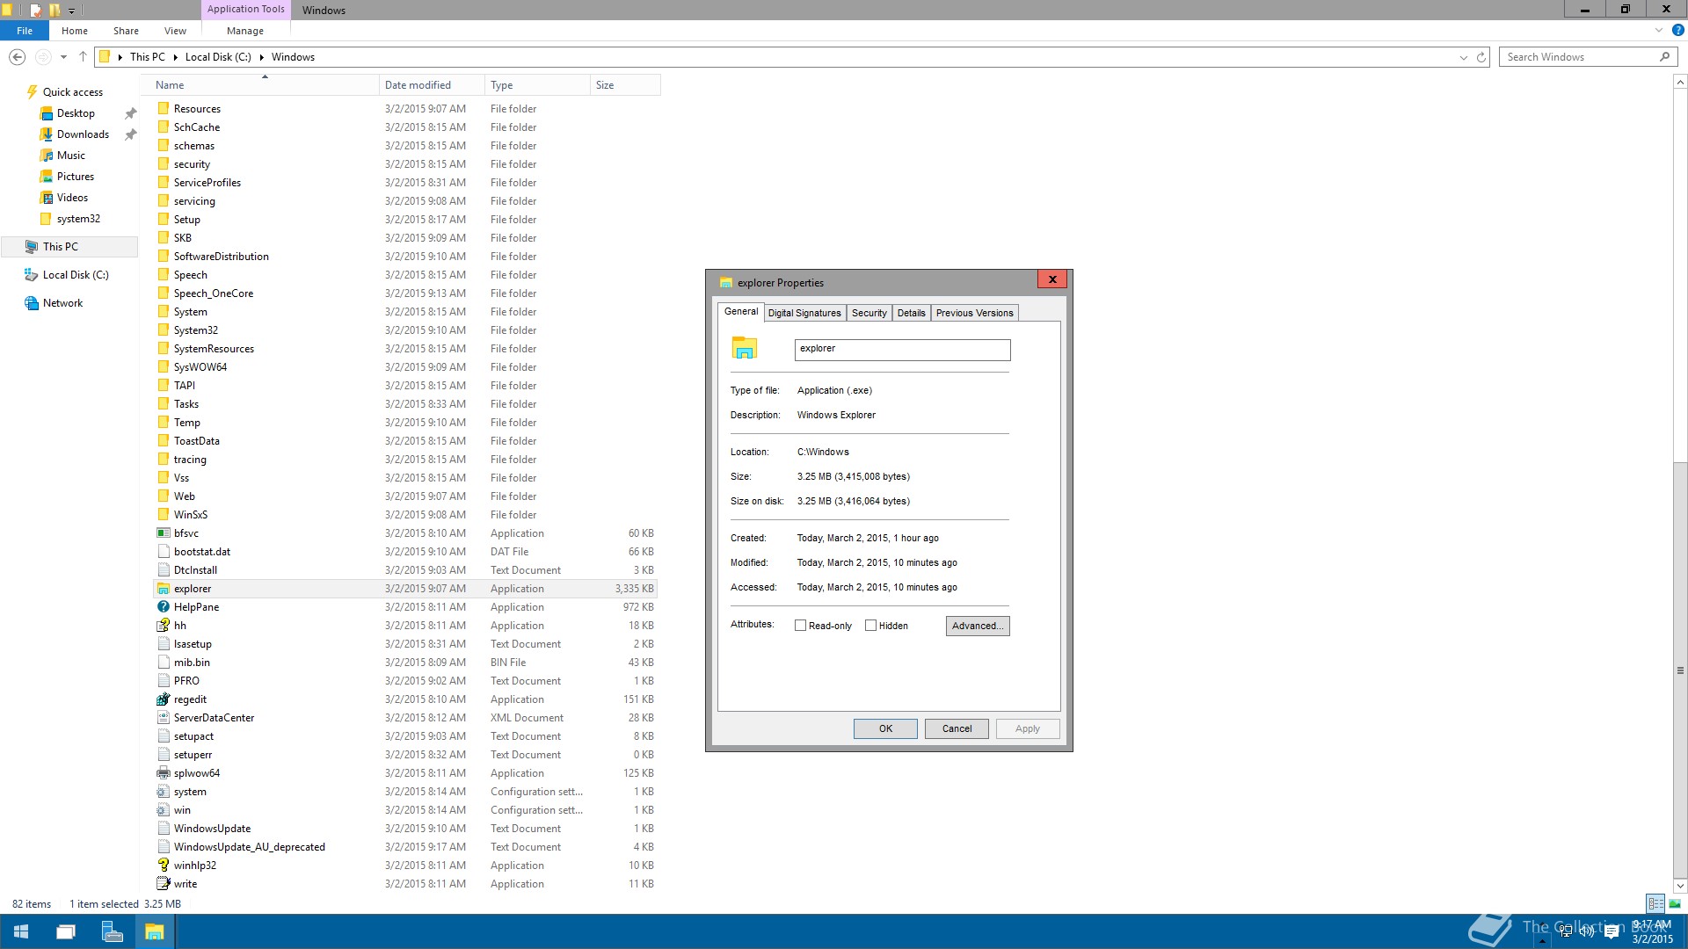Select Local Disk (C:) in sidebar
This screenshot has height=949, width=1688.
[x=76, y=275]
